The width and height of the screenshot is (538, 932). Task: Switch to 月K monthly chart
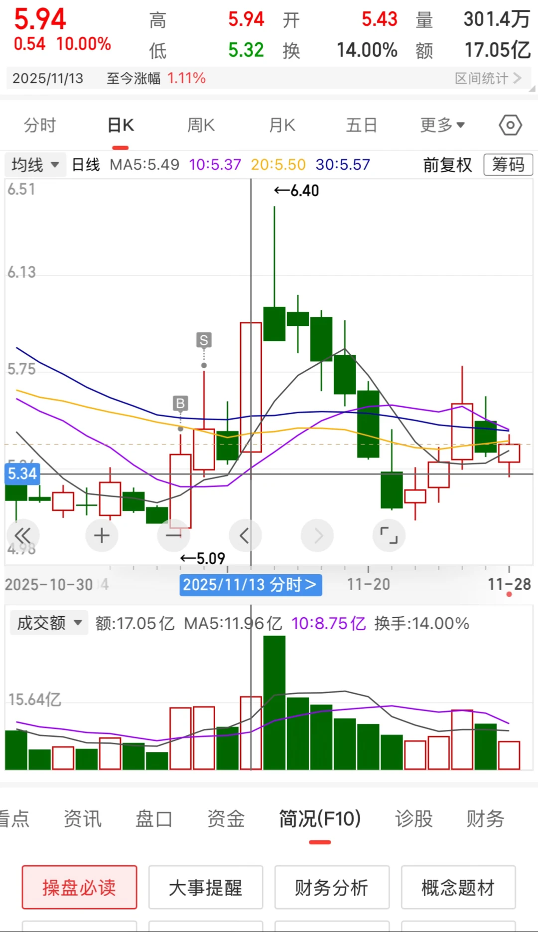point(282,125)
